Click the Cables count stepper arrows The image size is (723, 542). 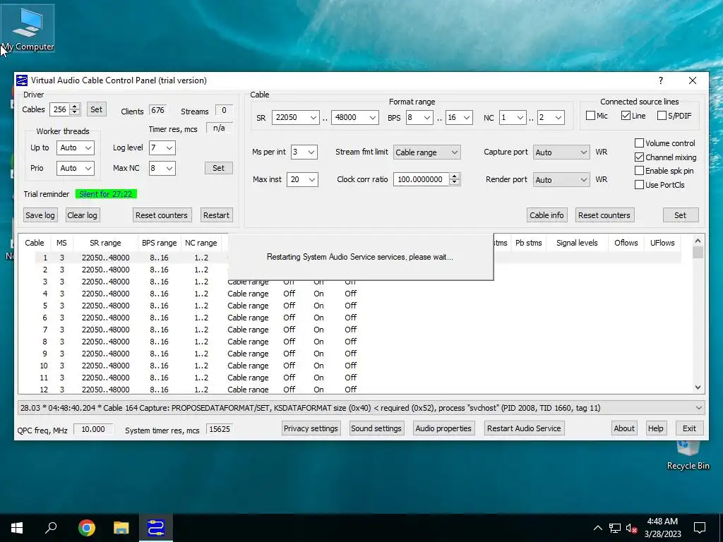click(75, 109)
